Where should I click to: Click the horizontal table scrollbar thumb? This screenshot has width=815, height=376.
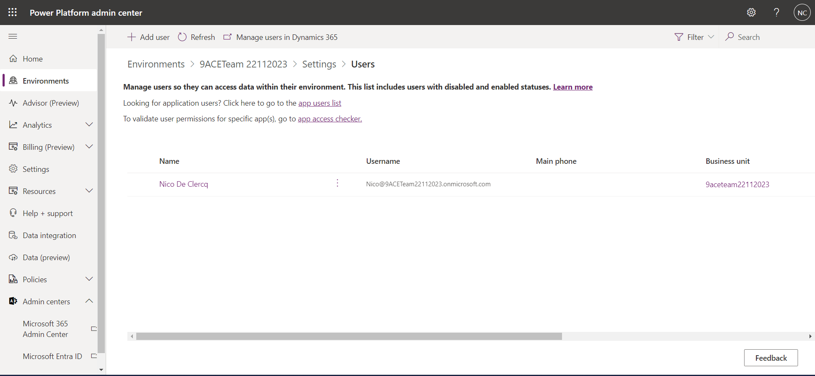click(x=349, y=337)
